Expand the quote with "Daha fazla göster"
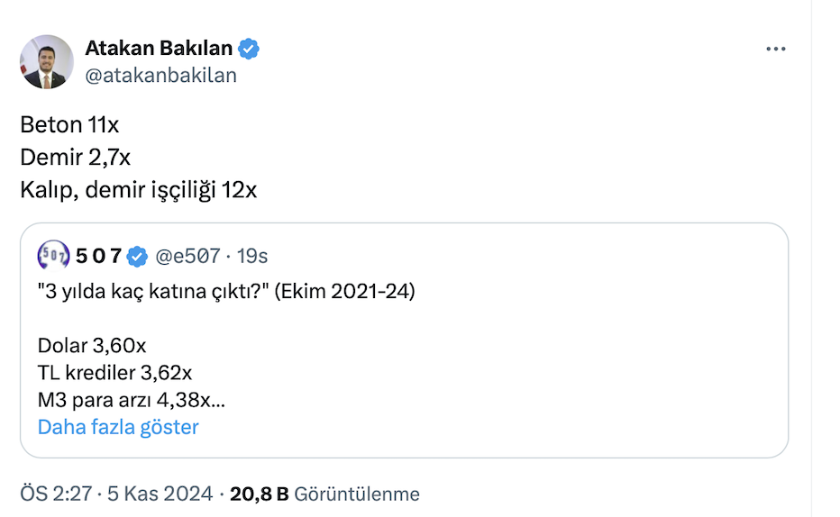This screenshot has width=840, height=517. pyautogui.click(x=118, y=427)
